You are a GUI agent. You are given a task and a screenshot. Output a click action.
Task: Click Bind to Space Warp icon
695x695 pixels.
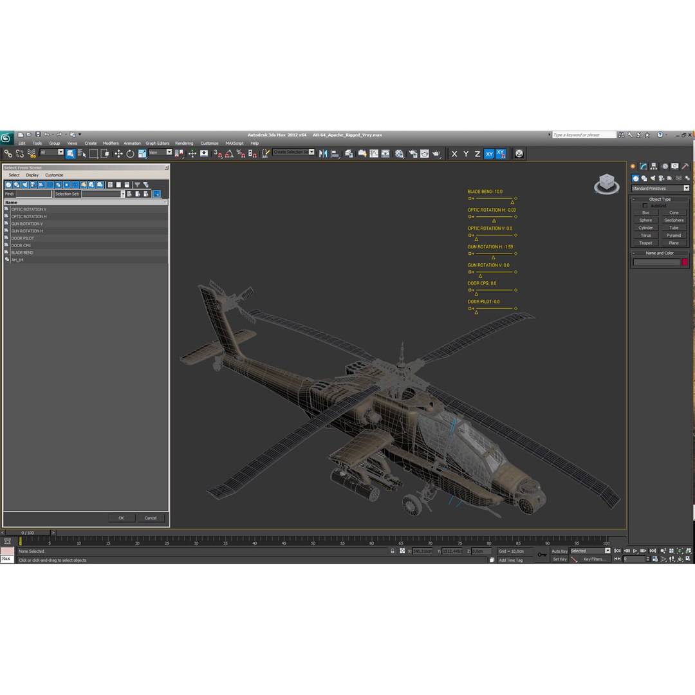[x=32, y=154]
